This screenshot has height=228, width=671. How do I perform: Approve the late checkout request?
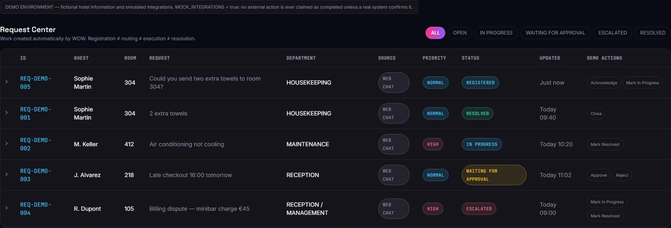pos(599,175)
